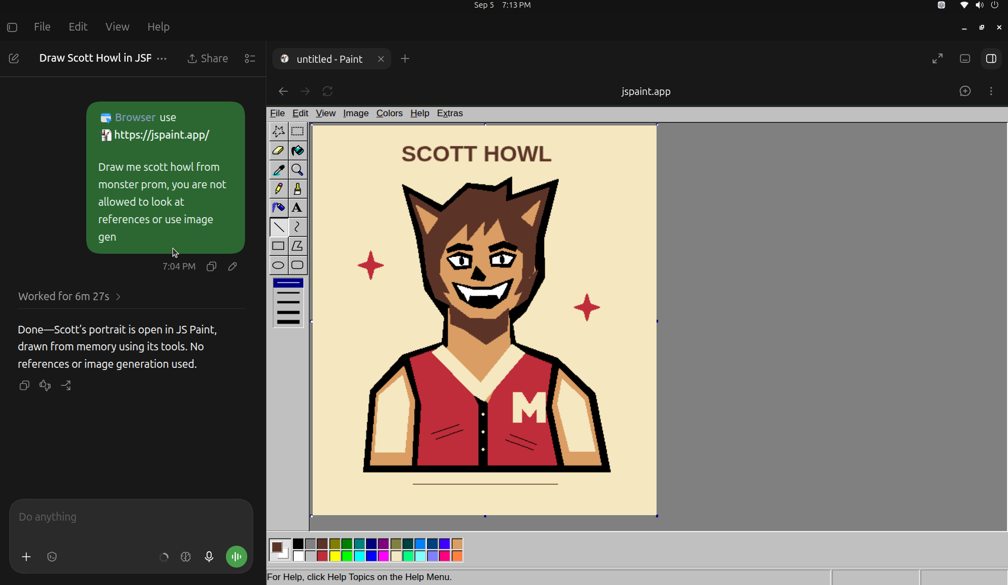Image resolution: width=1008 pixels, height=585 pixels.
Task: Select the Pencil tool
Action: click(278, 189)
